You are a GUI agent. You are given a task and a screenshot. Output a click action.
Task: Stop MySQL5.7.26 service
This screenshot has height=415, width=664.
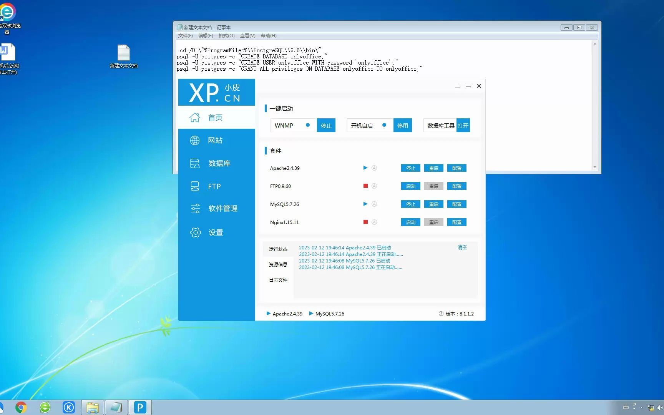click(410, 204)
